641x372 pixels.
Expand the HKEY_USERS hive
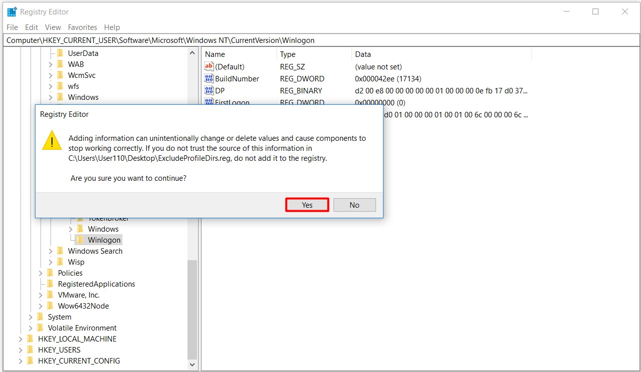[20, 350]
